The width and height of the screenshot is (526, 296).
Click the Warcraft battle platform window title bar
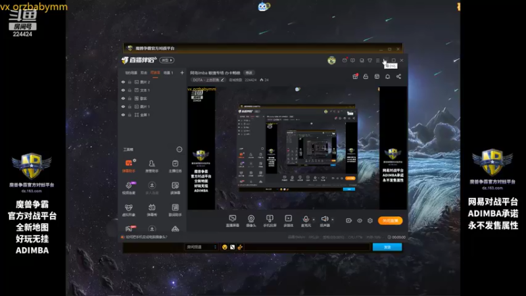(x=262, y=48)
